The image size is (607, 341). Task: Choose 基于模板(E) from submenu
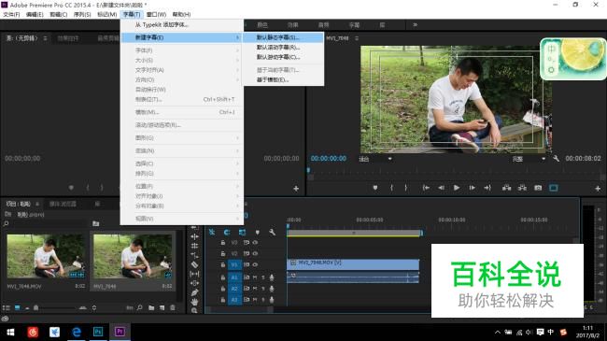tap(283, 79)
